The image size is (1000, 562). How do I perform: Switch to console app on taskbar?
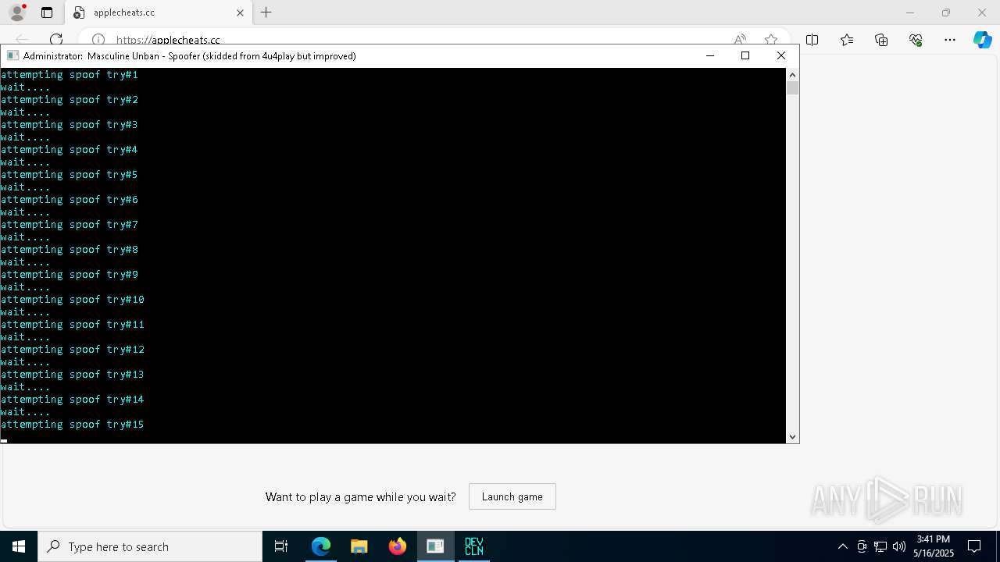pos(435,546)
